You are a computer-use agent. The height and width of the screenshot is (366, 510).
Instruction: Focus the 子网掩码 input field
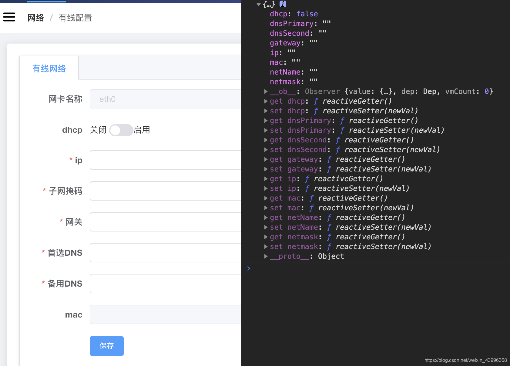(x=165, y=191)
